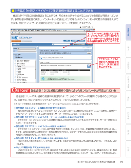Click the round blue info icon above the journal example
This screenshot has width=131, height=168.
(x=41, y=58)
